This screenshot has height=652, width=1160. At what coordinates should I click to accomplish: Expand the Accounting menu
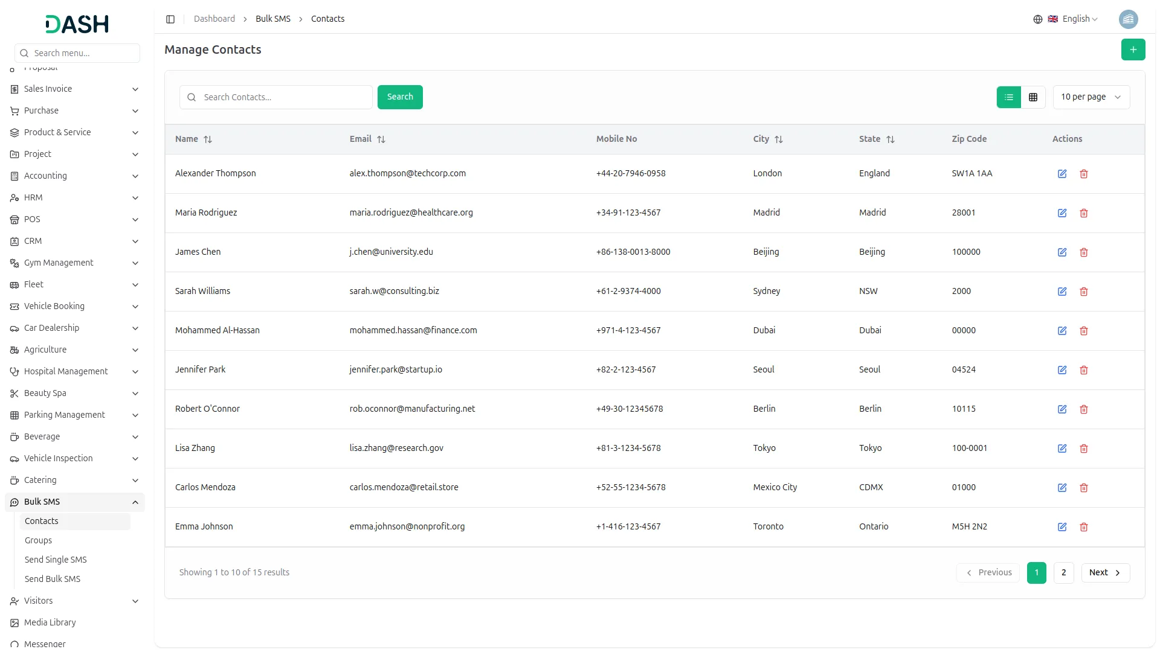tap(75, 176)
